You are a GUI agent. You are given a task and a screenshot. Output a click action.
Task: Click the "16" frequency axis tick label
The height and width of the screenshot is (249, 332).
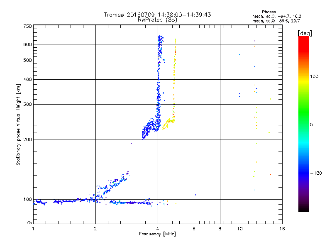282,229
